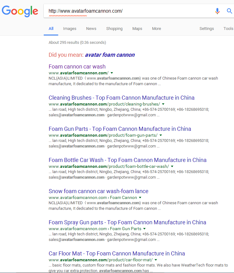Click the Google logo

20,11
